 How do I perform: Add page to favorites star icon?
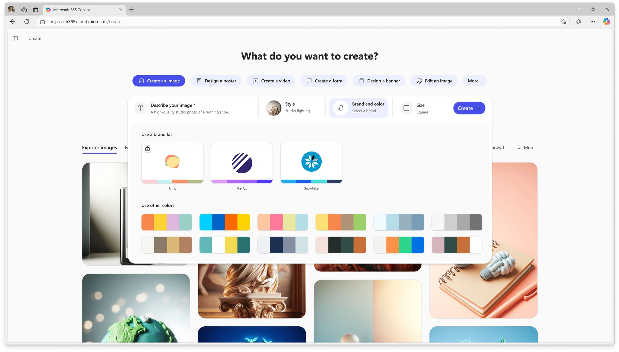coord(563,22)
